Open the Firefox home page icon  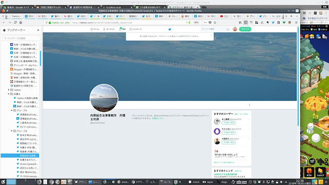coord(21,23)
